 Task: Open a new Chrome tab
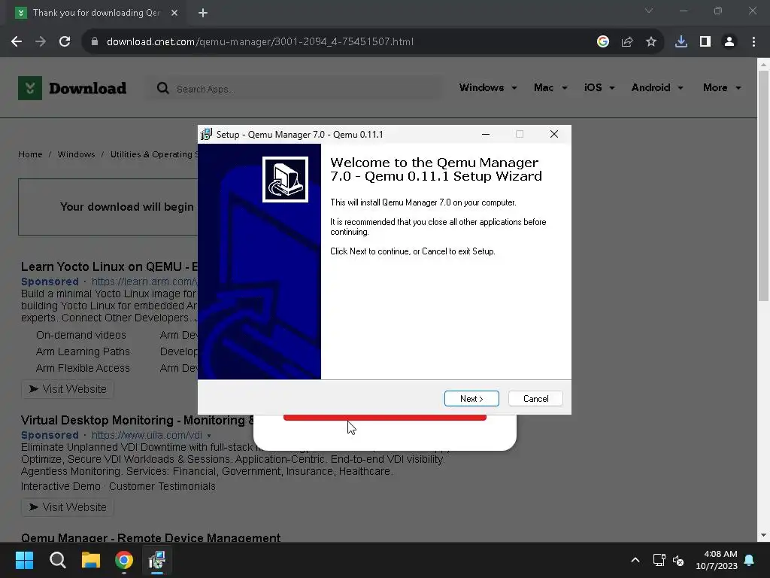(x=203, y=13)
